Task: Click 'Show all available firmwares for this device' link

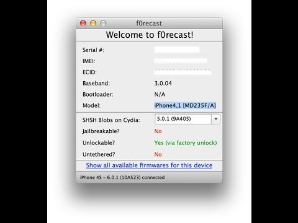Action: [149, 165]
